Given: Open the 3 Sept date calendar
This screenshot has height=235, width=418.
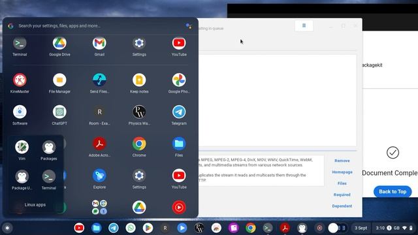Looking at the screenshot, I should tap(361, 228).
